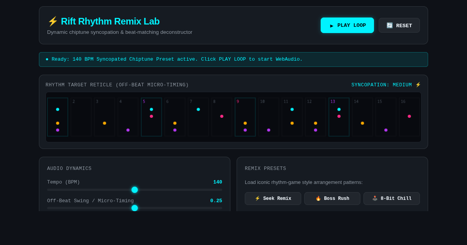
Task: Toggle the pink dot in step 13
Action: tap(339, 116)
